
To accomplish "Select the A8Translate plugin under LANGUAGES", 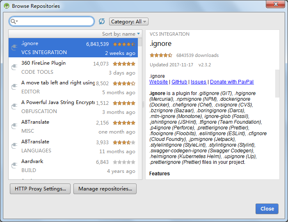I will click(x=73, y=146).
